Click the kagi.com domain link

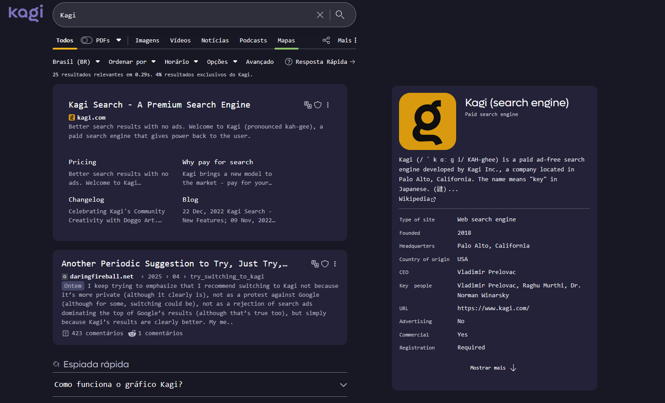click(x=91, y=117)
